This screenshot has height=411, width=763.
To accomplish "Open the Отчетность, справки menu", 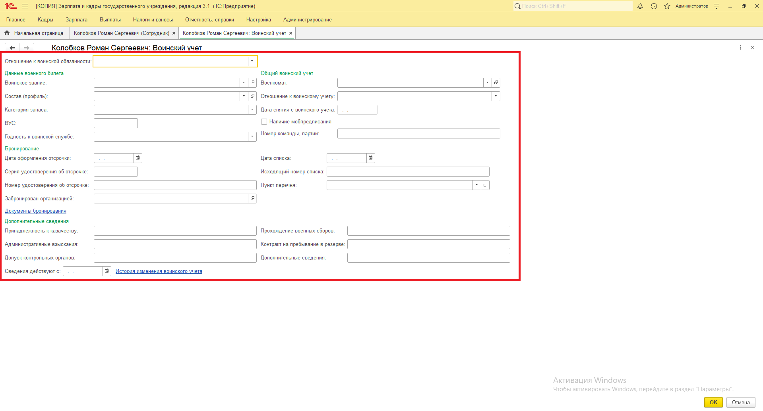I will click(x=209, y=20).
